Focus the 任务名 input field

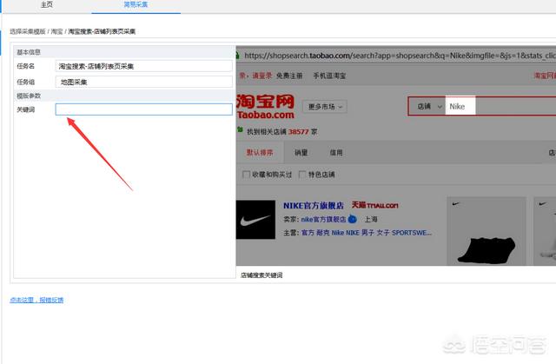point(143,66)
